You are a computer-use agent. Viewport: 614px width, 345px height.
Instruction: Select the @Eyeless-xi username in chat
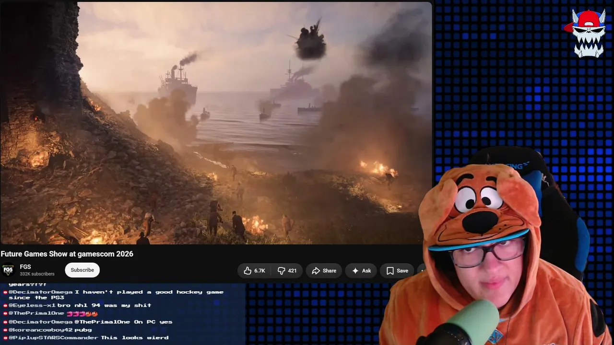[32, 305]
